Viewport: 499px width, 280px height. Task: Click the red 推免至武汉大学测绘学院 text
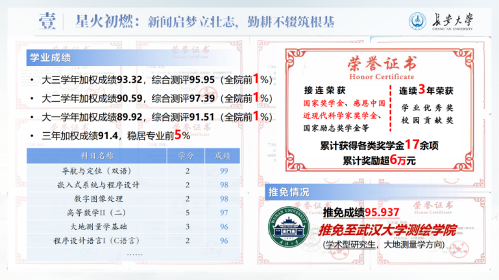[387, 229]
